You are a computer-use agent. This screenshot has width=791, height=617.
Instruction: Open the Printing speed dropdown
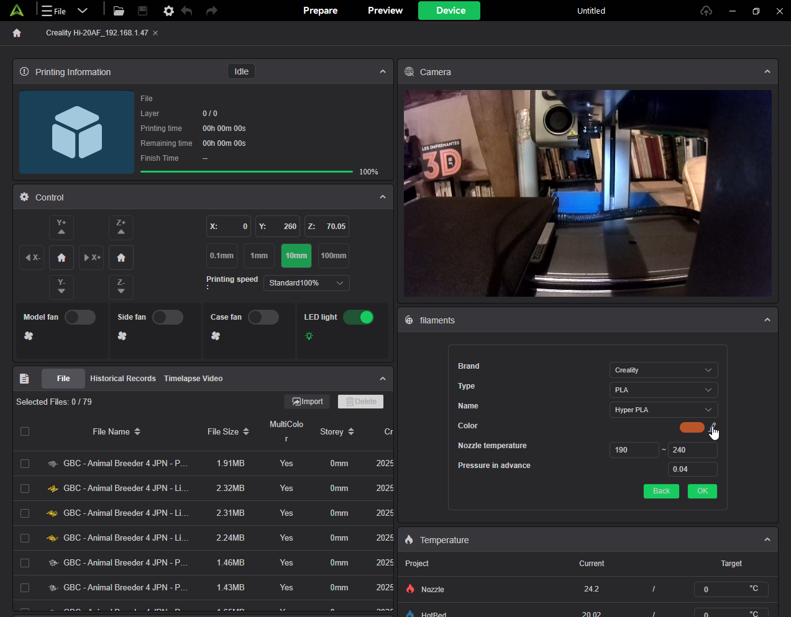[x=306, y=283]
